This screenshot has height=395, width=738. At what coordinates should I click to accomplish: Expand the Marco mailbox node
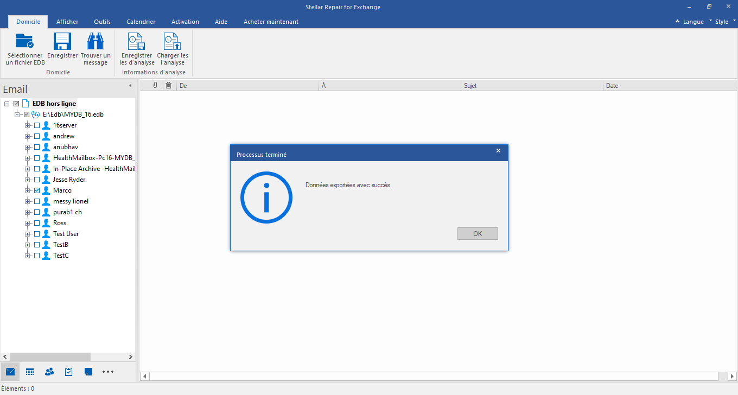point(27,190)
